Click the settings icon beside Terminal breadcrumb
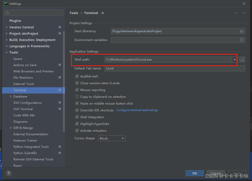Screen dimensions: 252x181 tap(103, 13)
